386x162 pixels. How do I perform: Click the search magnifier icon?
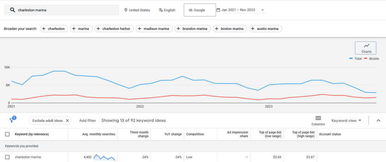[x=12, y=10]
